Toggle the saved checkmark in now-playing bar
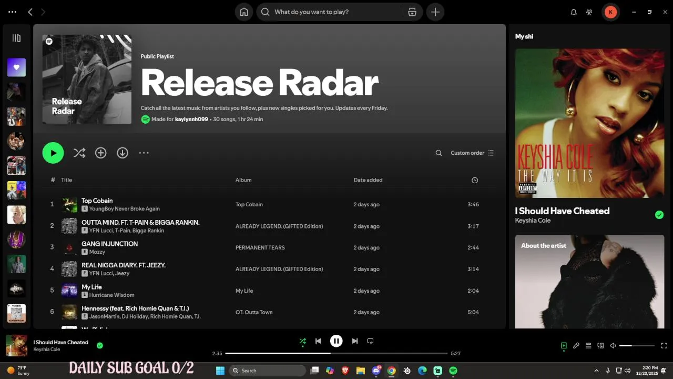 coord(100,345)
